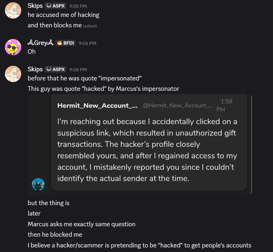Click the 9:06 PM timestamp beside the BFDI tag
273x252 pixels.
pyautogui.click(x=88, y=43)
